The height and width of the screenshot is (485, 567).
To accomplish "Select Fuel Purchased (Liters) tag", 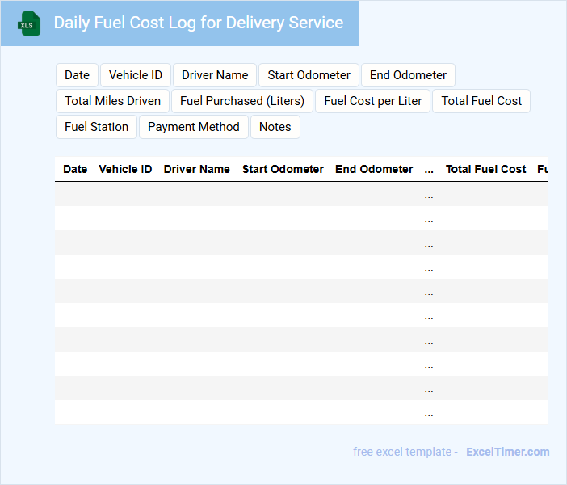I will click(242, 101).
